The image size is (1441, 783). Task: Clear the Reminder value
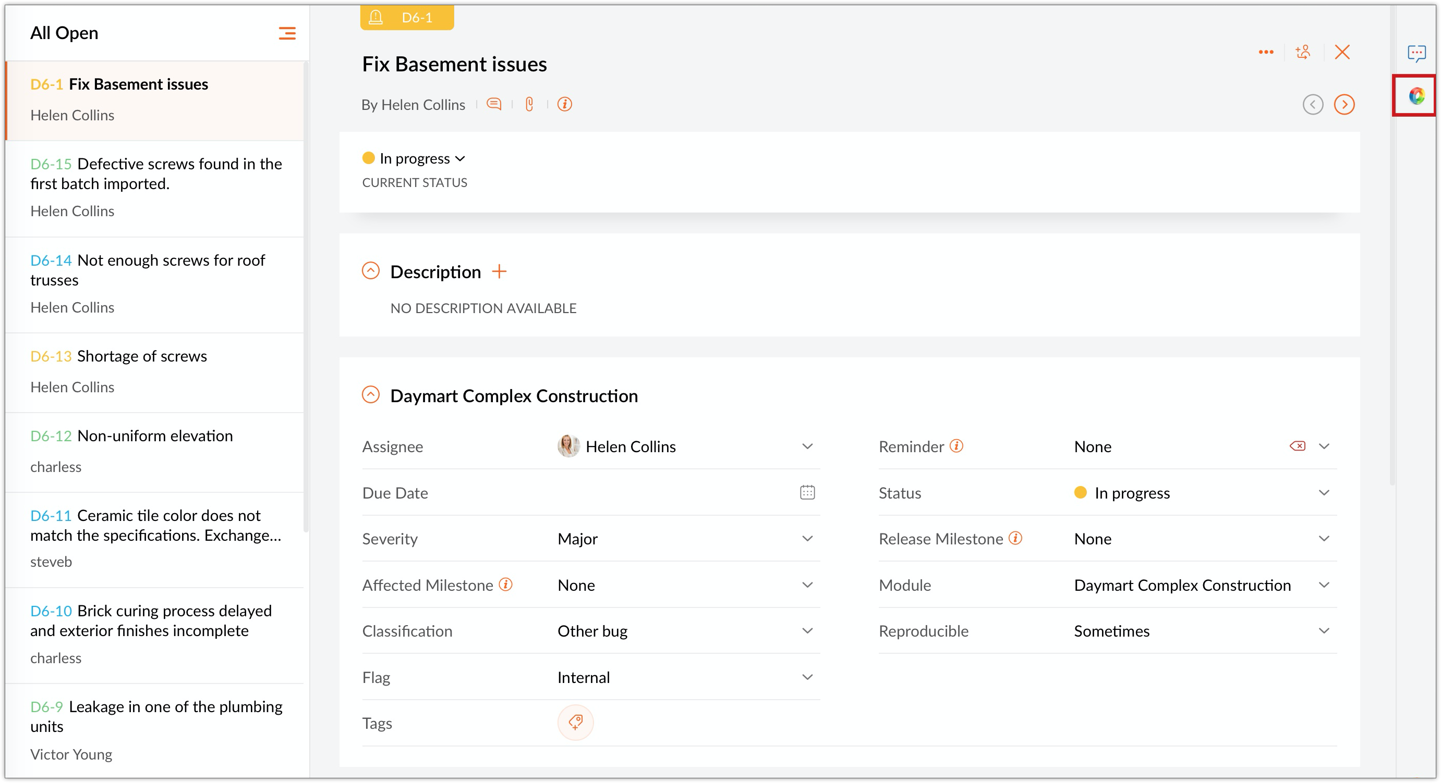1297,446
